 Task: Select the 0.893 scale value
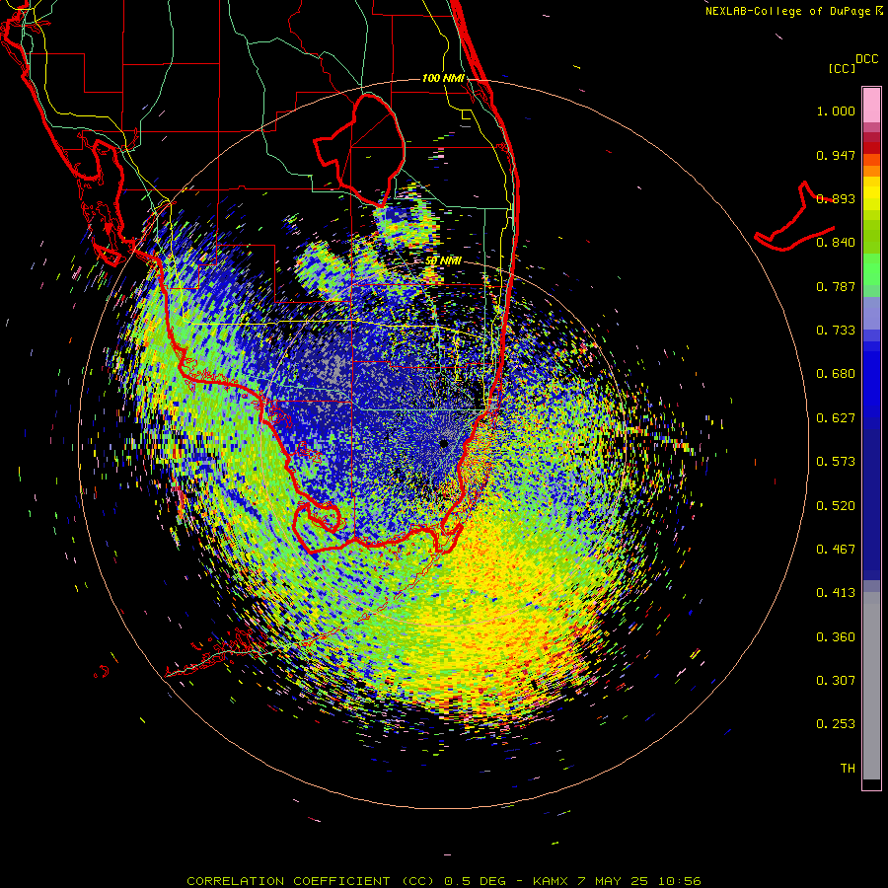pyautogui.click(x=836, y=198)
